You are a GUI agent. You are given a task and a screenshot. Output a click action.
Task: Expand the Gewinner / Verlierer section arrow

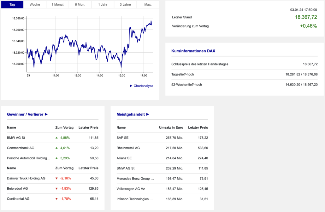pos(46,114)
